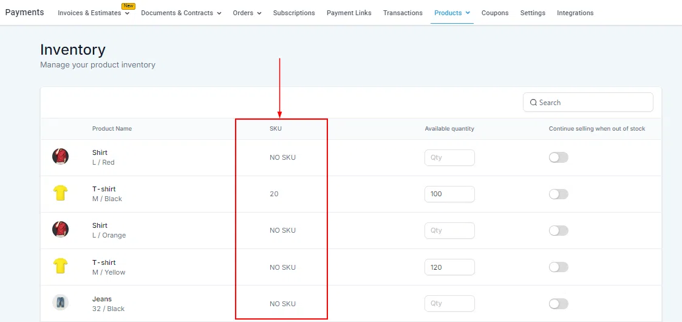Click quantity field for Jeans 32 / Black
Viewport: 682px width, 322px height.
click(x=449, y=304)
